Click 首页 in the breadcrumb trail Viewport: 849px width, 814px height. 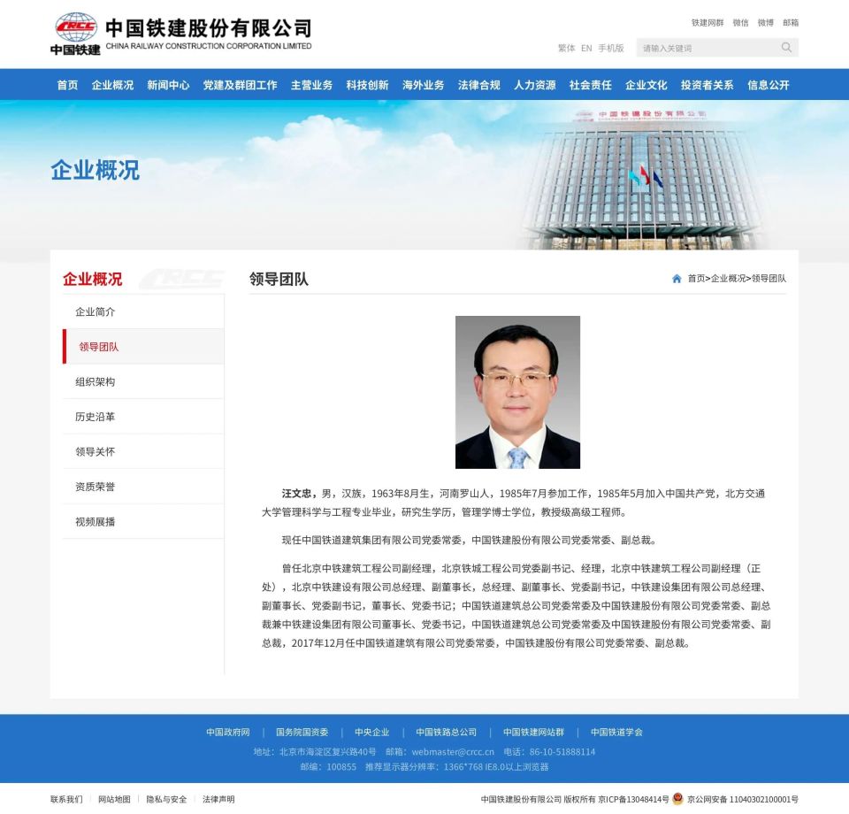point(696,279)
